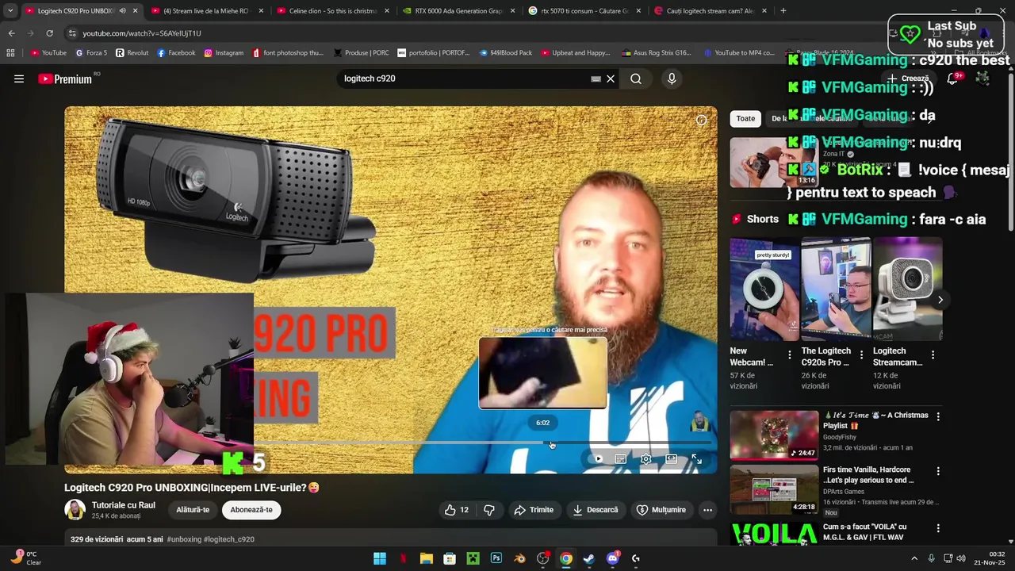Reload the current page
Screen dimensions: 1015x571
point(49,33)
